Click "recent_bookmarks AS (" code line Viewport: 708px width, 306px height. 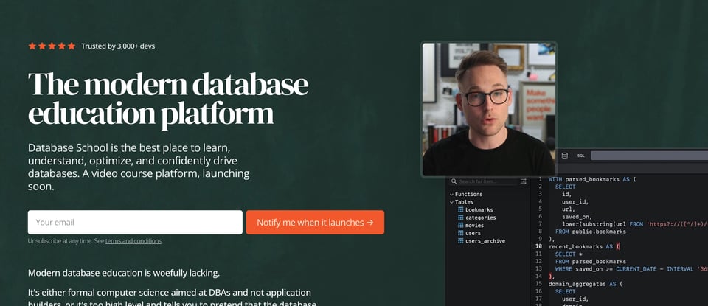pos(585,246)
